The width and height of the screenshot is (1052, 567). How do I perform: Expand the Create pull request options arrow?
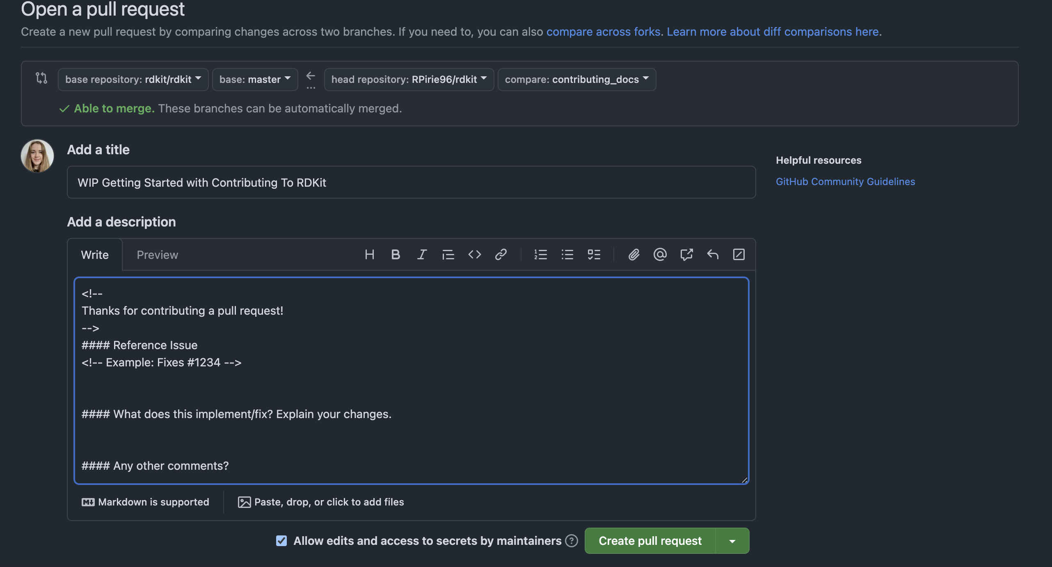[732, 541]
